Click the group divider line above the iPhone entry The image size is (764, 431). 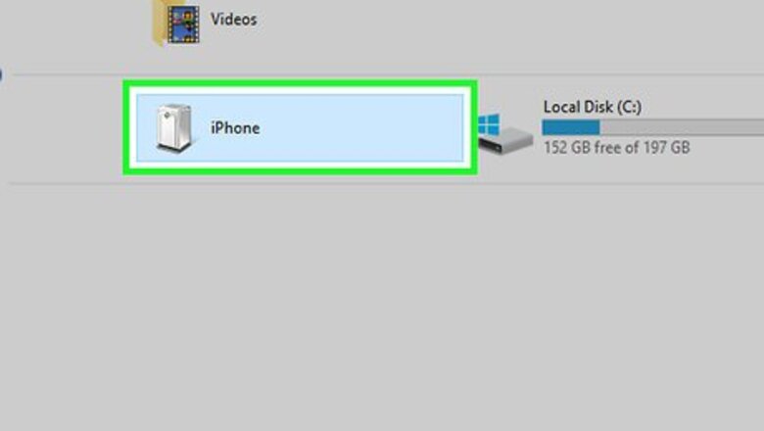(387, 75)
